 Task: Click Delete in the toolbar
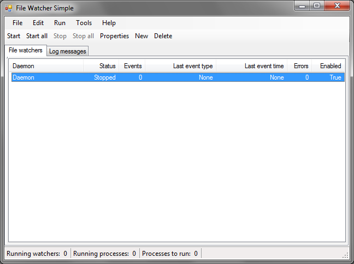coord(163,36)
